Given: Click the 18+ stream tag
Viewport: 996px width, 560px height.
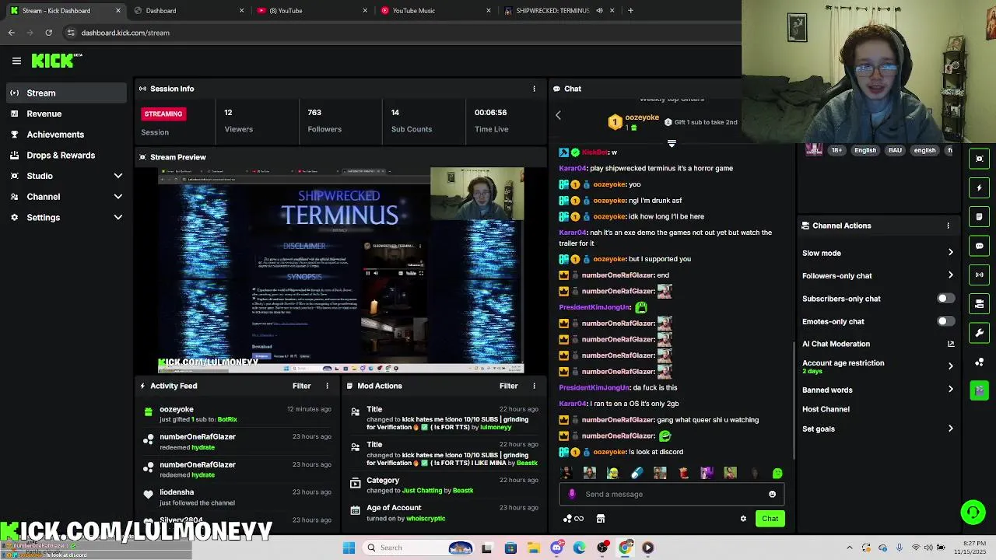Looking at the screenshot, I should (x=836, y=150).
